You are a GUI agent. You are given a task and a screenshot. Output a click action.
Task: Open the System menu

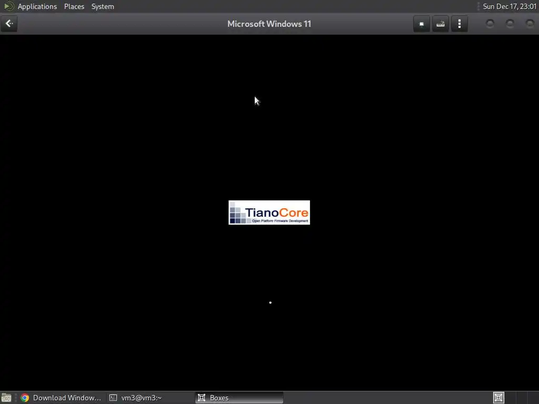103,6
